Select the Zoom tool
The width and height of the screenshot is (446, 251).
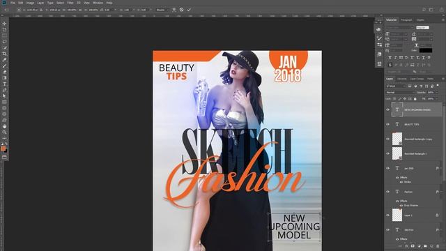click(4, 132)
